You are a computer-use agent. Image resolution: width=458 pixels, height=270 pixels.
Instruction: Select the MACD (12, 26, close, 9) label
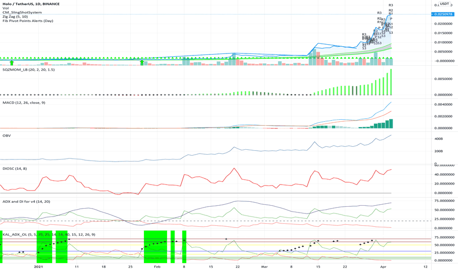coord(24,103)
